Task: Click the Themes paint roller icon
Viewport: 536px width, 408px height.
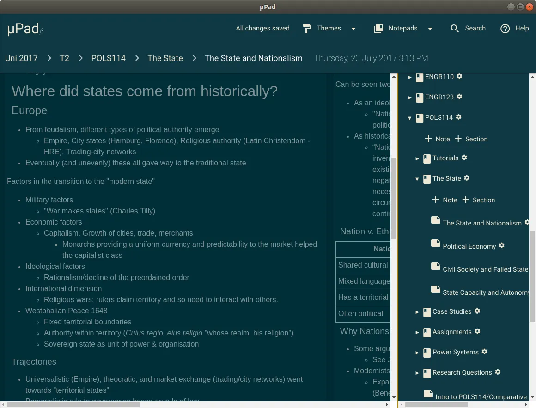Action: pyautogui.click(x=307, y=29)
